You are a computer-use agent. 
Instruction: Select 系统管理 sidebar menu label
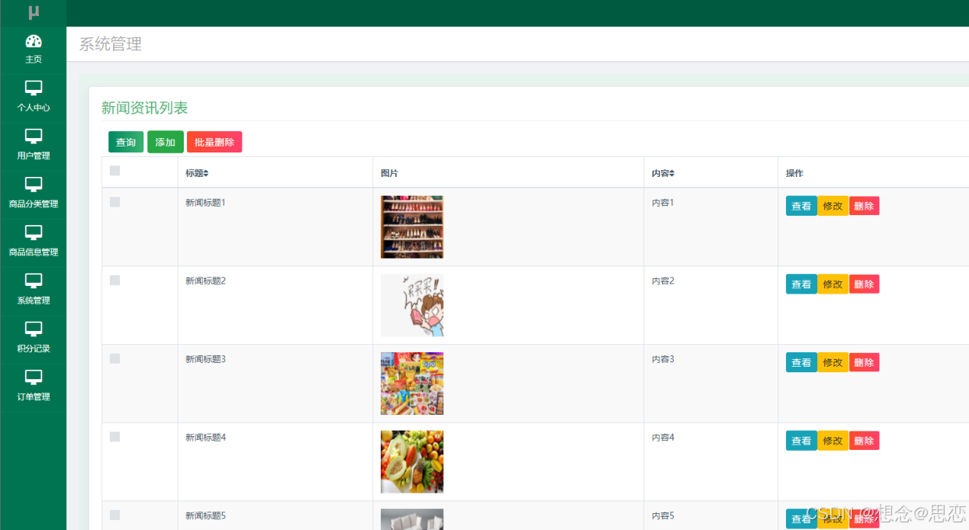[x=34, y=300]
